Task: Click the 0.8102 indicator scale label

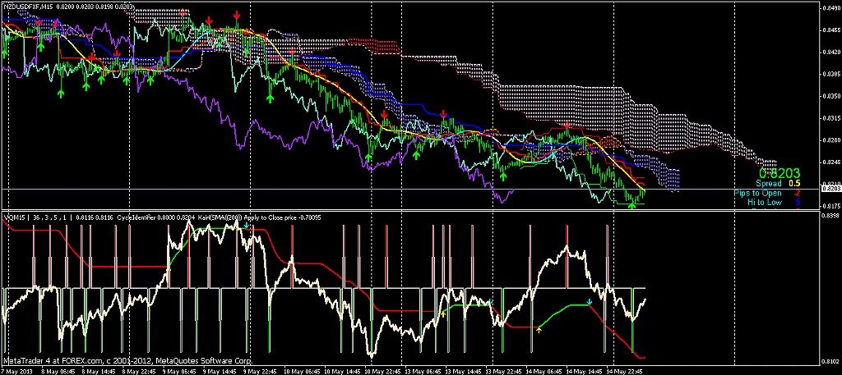Action: point(830,360)
